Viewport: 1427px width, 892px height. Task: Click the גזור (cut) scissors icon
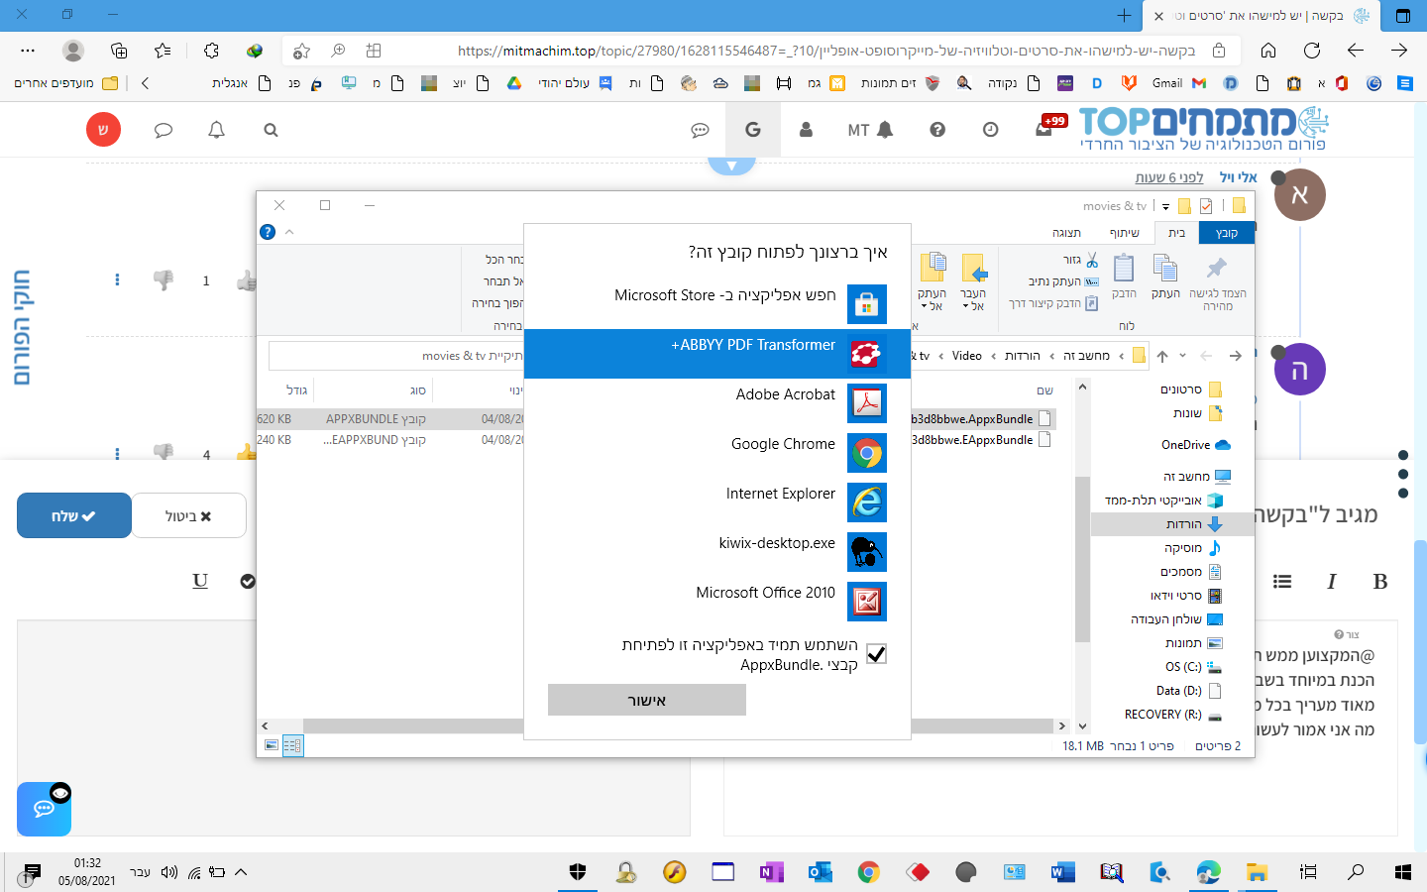1091,260
